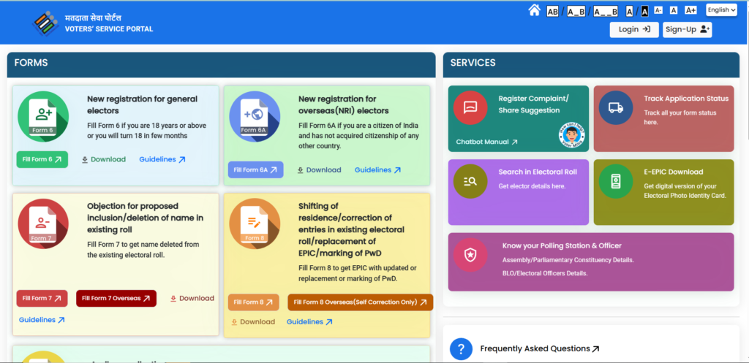Image resolution: width=749 pixels, height=363 pixels.
Task: Go to the Home house icon
Action: coord(534,10)
